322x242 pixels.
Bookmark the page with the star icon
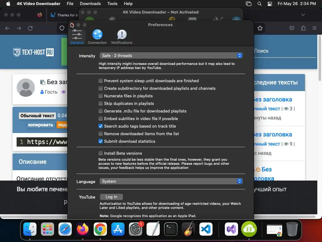click(260, 28)
